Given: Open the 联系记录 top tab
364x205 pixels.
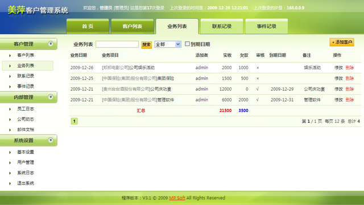Looking at the screenshot, I should 222,26.
